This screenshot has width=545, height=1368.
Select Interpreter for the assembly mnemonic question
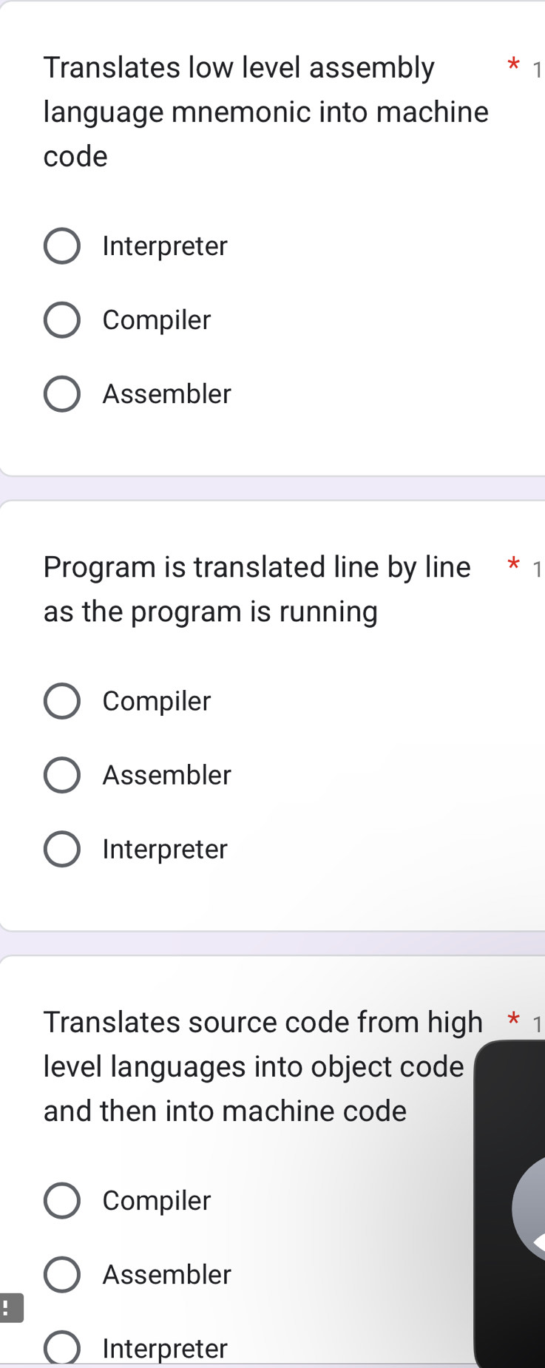point(62,246)
